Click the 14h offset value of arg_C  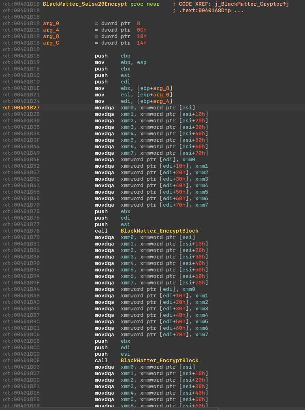(x=142, y=43)
